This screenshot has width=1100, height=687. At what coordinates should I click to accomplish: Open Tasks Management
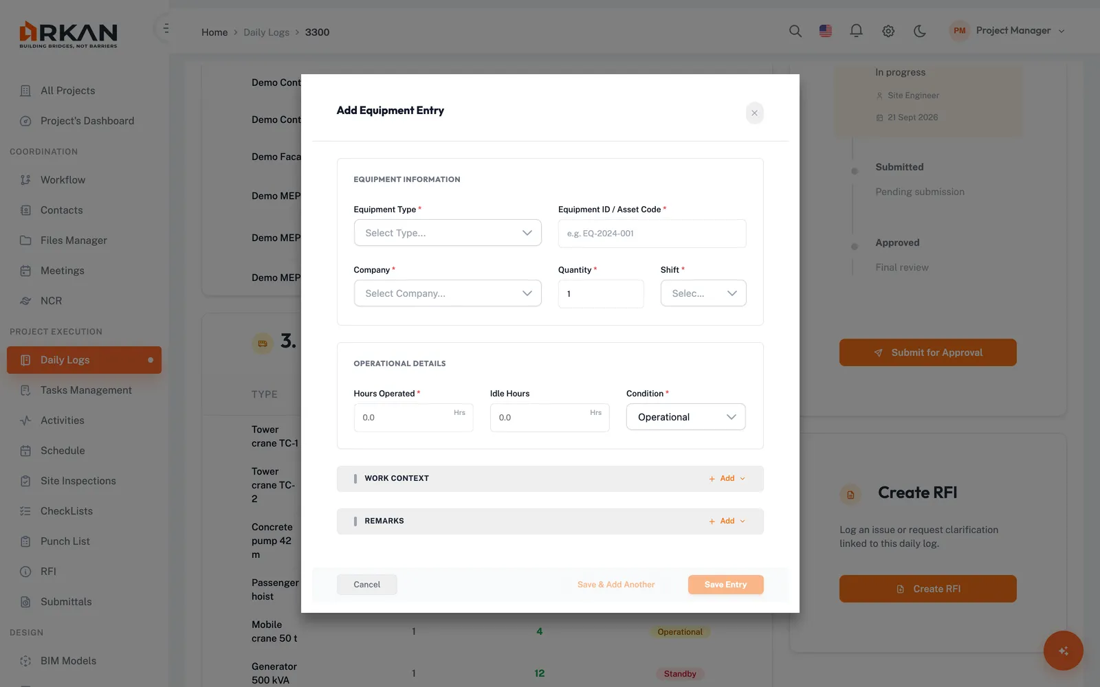point(84,390)
